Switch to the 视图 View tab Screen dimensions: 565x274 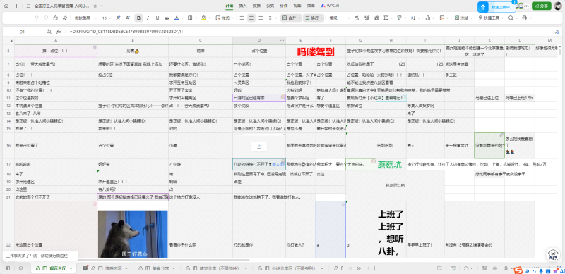tap(297, 6)
